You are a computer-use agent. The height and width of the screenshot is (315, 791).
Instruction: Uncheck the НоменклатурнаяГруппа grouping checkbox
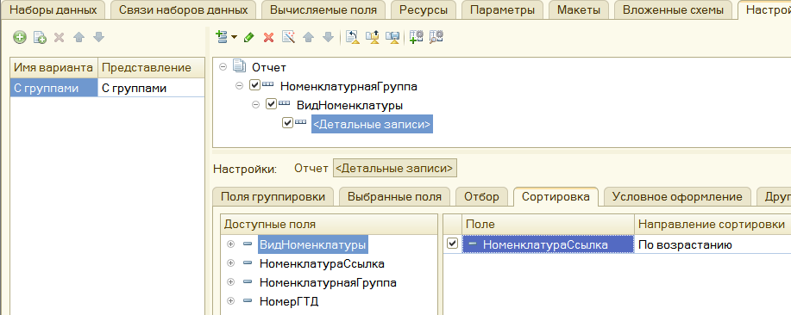pos(254,85)
